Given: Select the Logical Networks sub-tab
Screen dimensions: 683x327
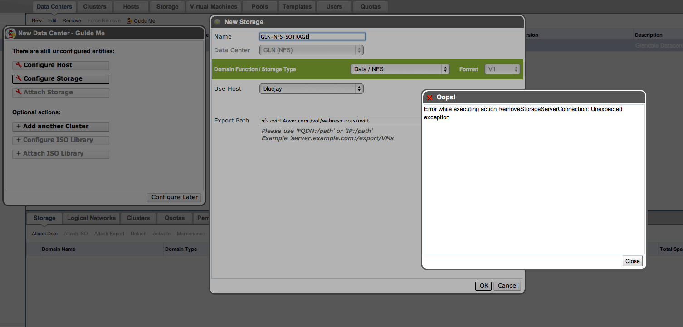Looking at the screenshot, I should 91,218.
